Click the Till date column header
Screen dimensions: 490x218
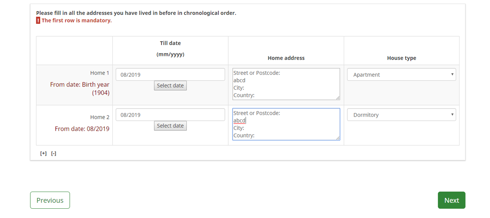point(170,43)
